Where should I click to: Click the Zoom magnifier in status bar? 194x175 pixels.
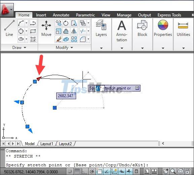173,171
